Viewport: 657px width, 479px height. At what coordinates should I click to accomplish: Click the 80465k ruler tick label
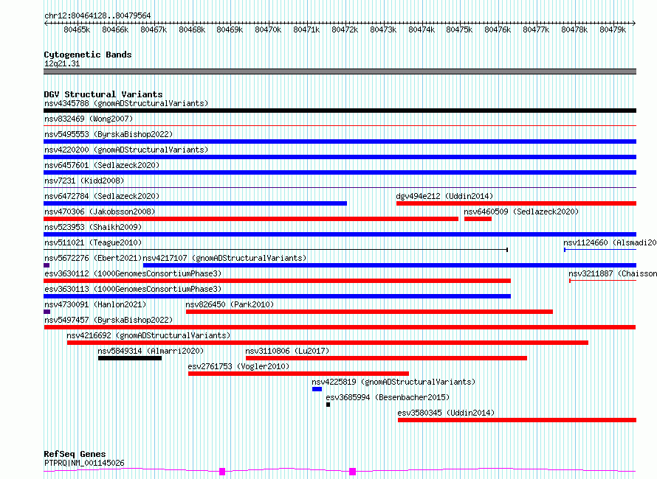pyautogui.click(x=77, y=29)
